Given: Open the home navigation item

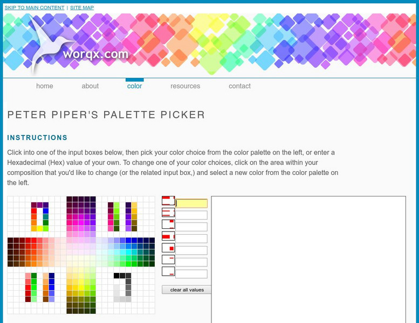Looking at the screenshot, I should pos(45,86).
